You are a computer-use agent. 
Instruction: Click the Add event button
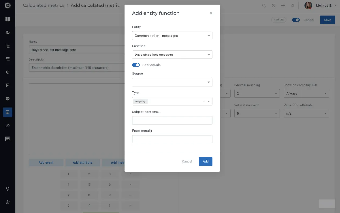pyautogui.click(x=46, y=162)
